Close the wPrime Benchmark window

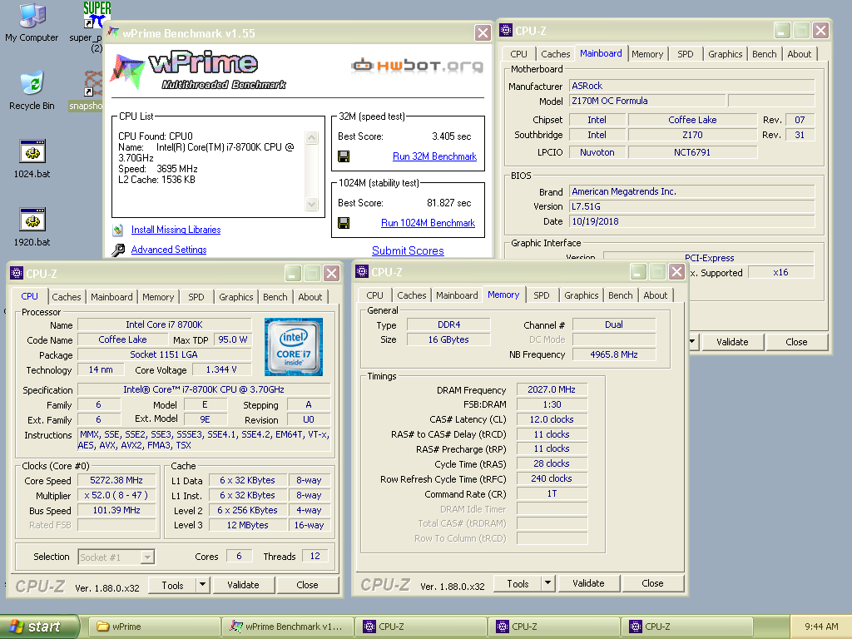[483, 33]
